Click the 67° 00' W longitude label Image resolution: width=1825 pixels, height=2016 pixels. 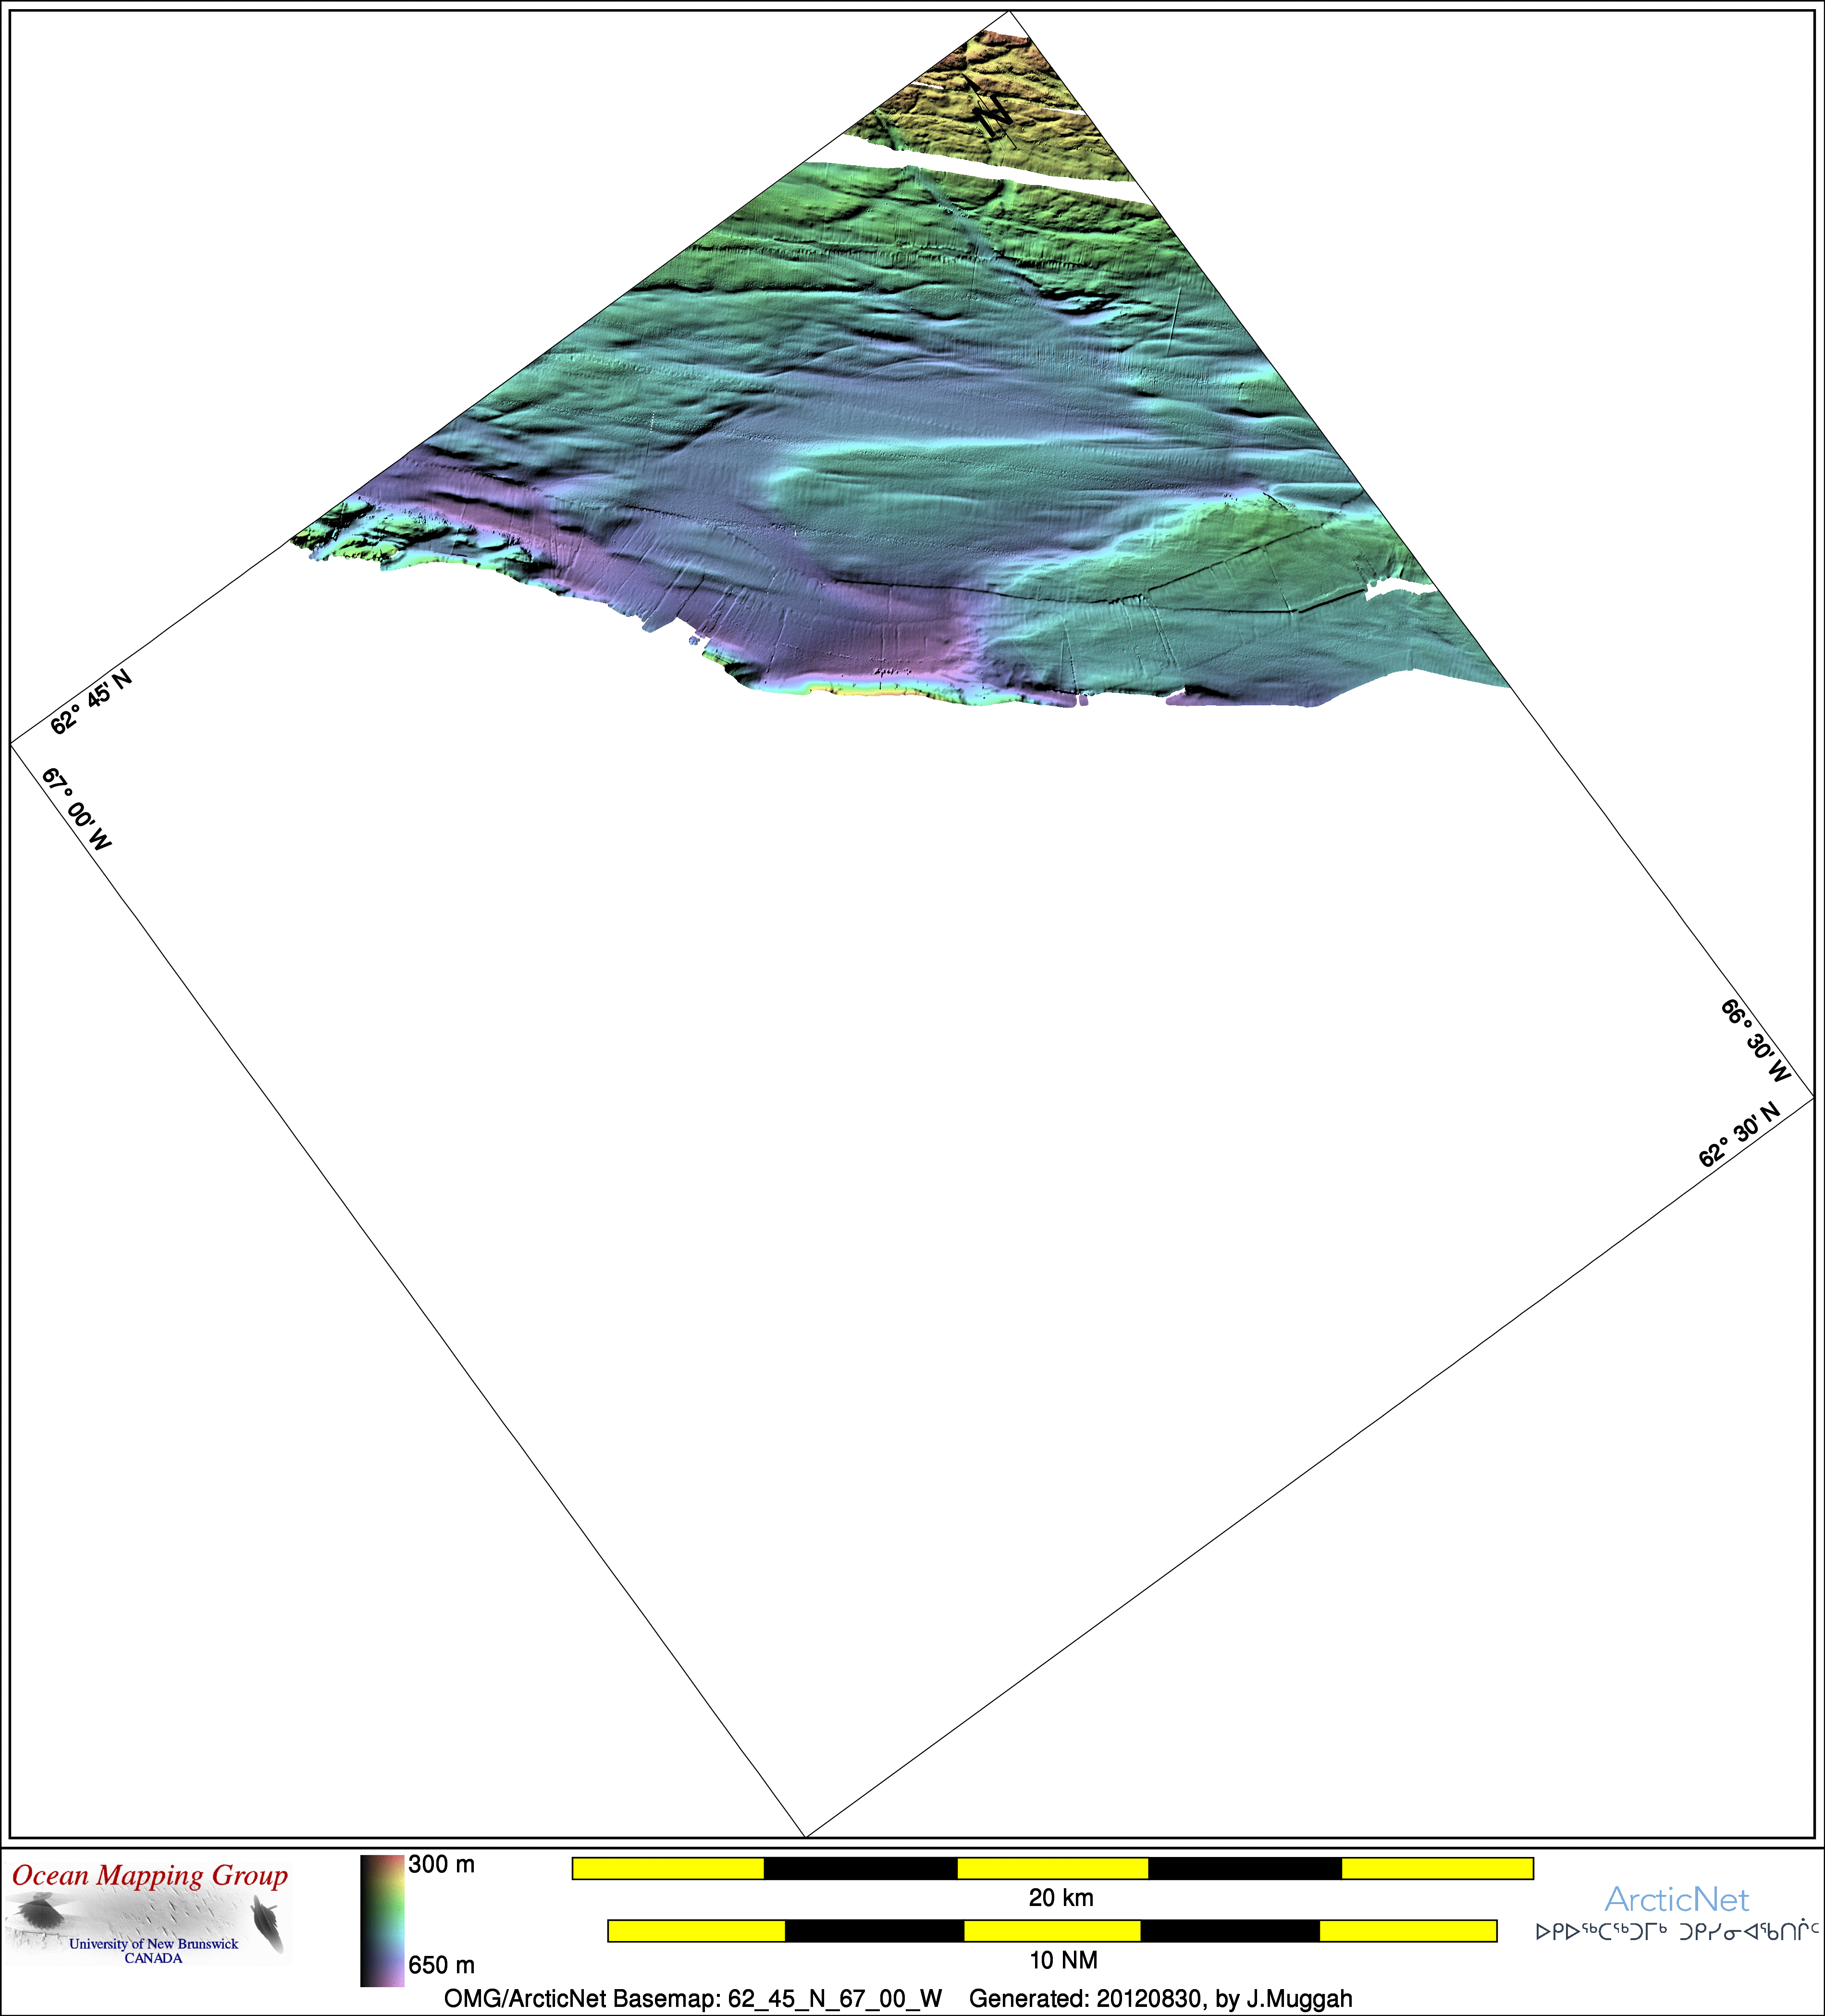(76, 809)
